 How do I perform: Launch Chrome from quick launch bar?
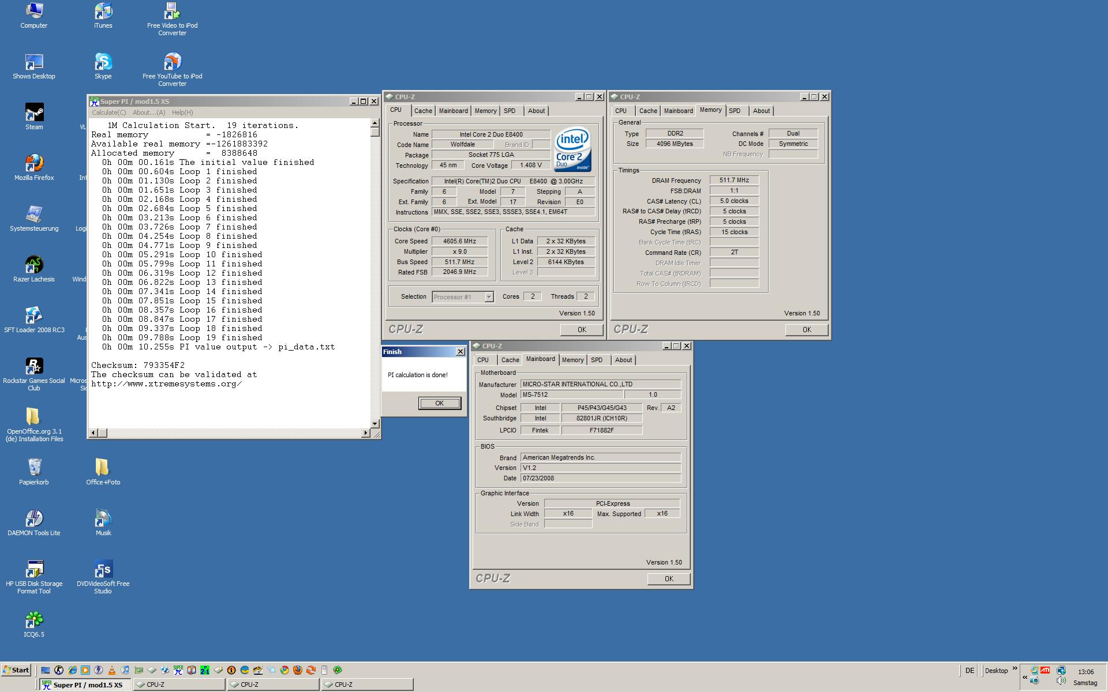tap(285, 670)
